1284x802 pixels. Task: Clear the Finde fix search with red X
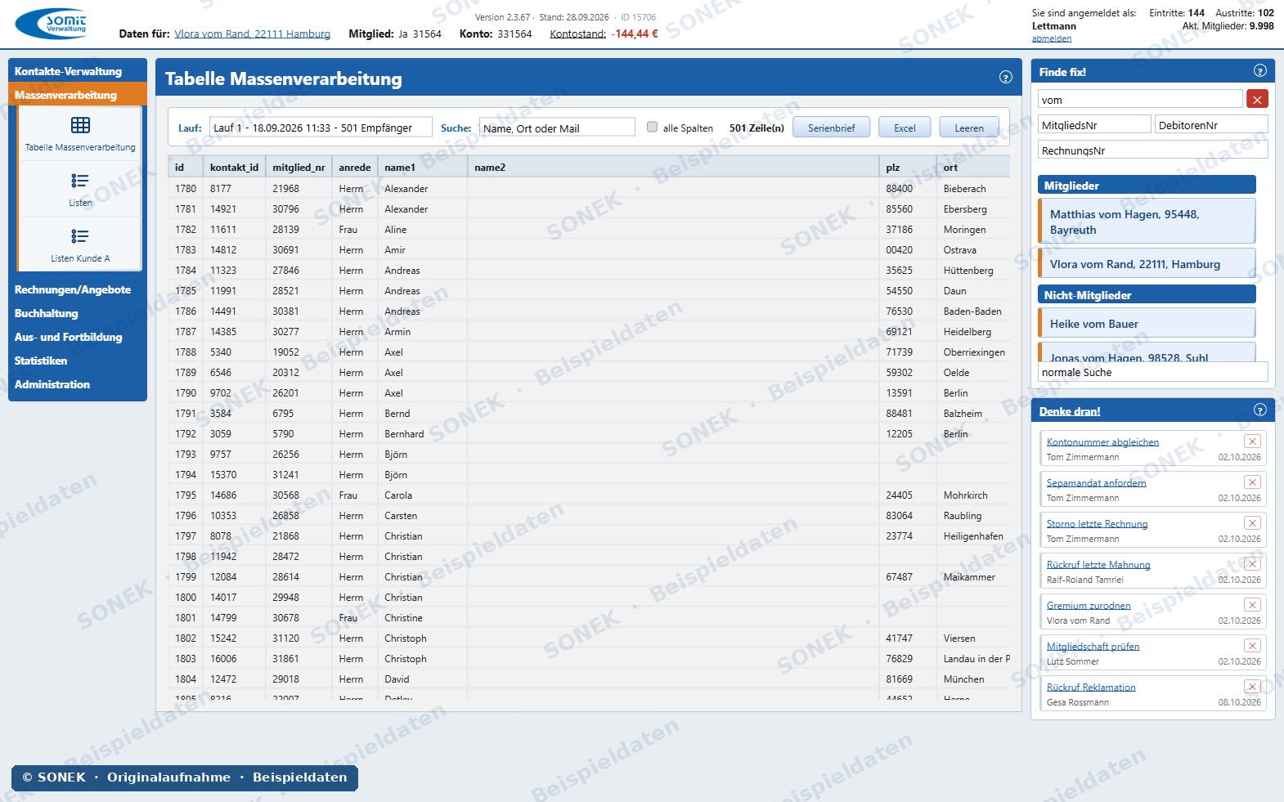click(x=1257, y=100)
